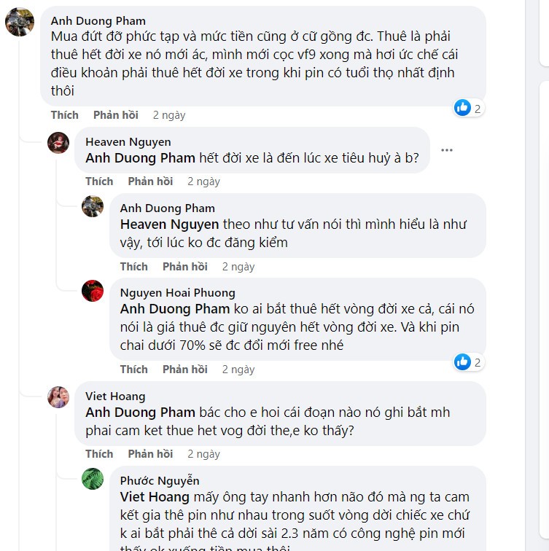Click Thích under Nguyen Hoai Phuong's comment
The width and height of the screenshot is (549, 551).
(134, 370)
